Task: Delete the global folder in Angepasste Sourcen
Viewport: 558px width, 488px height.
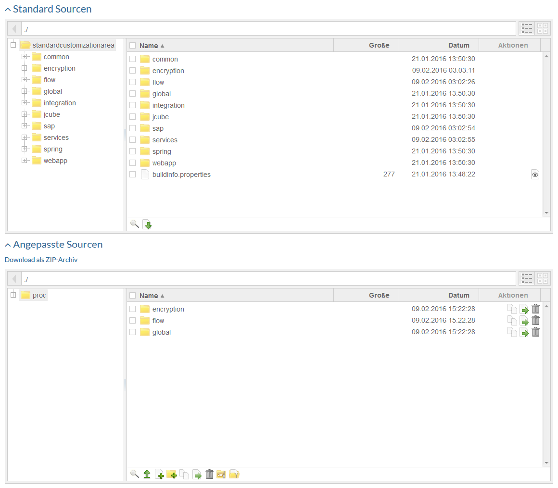Action: (535, 332)
